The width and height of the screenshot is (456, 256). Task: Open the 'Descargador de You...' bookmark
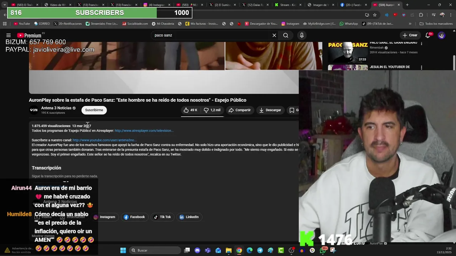[x=261, y=24]
